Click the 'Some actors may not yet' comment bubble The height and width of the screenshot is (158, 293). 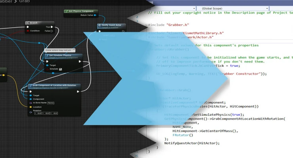[x=60, y=50]
